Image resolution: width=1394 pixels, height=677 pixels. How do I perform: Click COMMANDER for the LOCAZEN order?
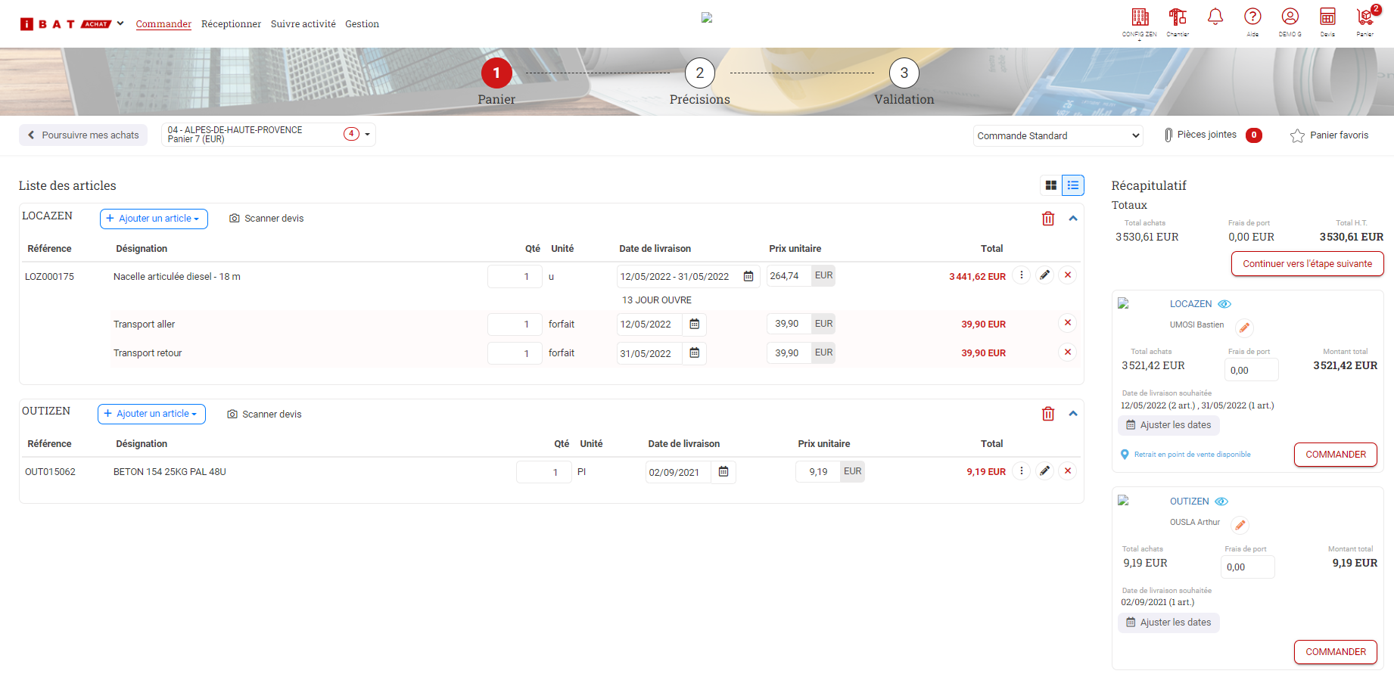[1335, 455]
